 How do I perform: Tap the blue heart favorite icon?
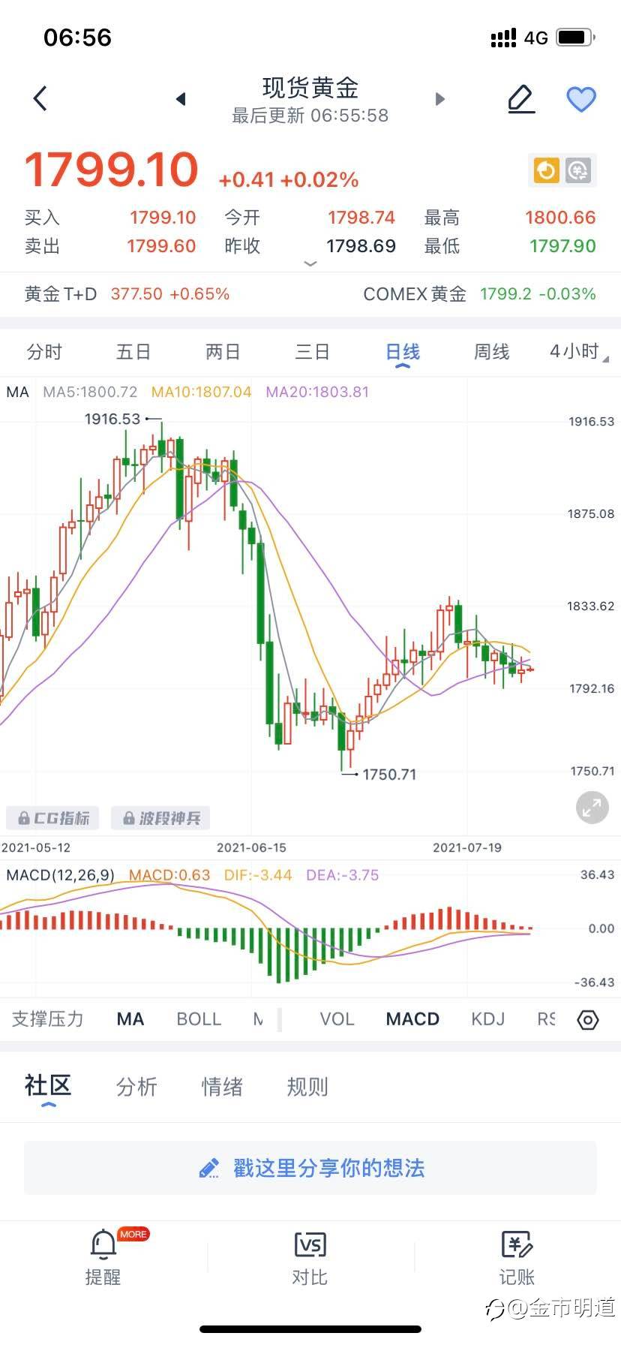tap(580, 99)
